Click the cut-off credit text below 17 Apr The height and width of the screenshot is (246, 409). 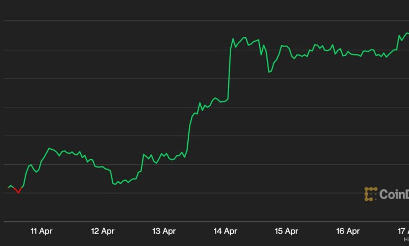point(406,239)
